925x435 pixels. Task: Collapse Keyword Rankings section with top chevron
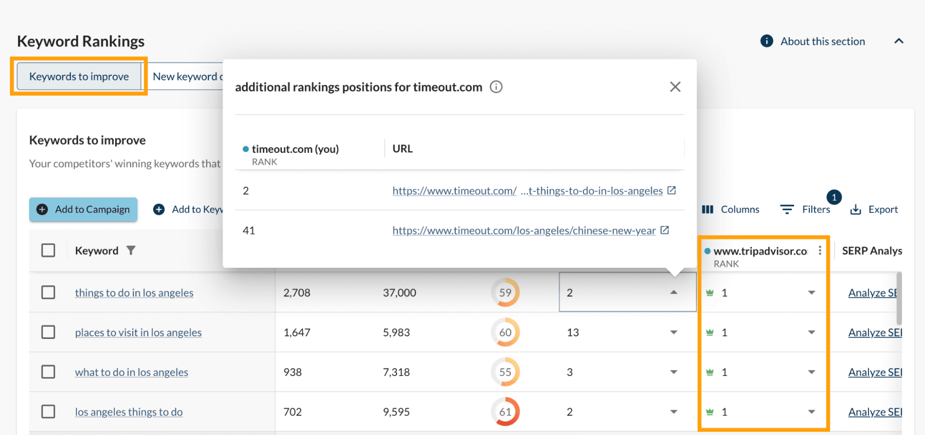tap(899, 41)
